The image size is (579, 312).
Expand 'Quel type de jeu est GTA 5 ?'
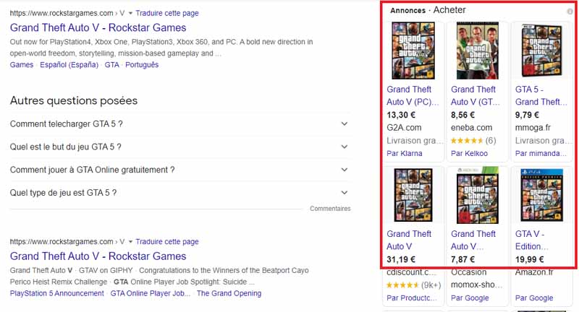(180, 193)
